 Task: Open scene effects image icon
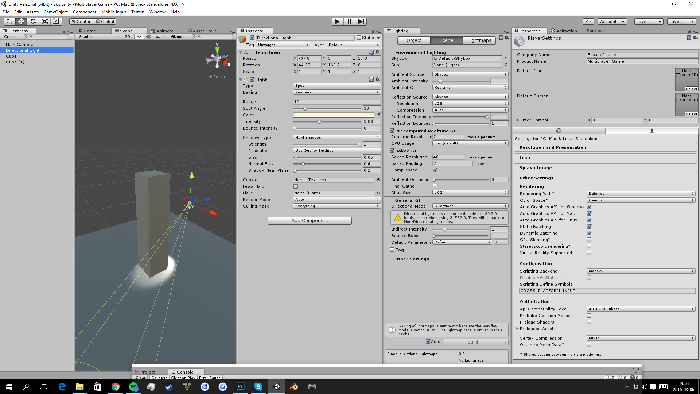(158, 36)
